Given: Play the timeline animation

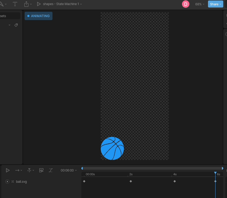Looking at the screenshot, I should click(8, 170).
